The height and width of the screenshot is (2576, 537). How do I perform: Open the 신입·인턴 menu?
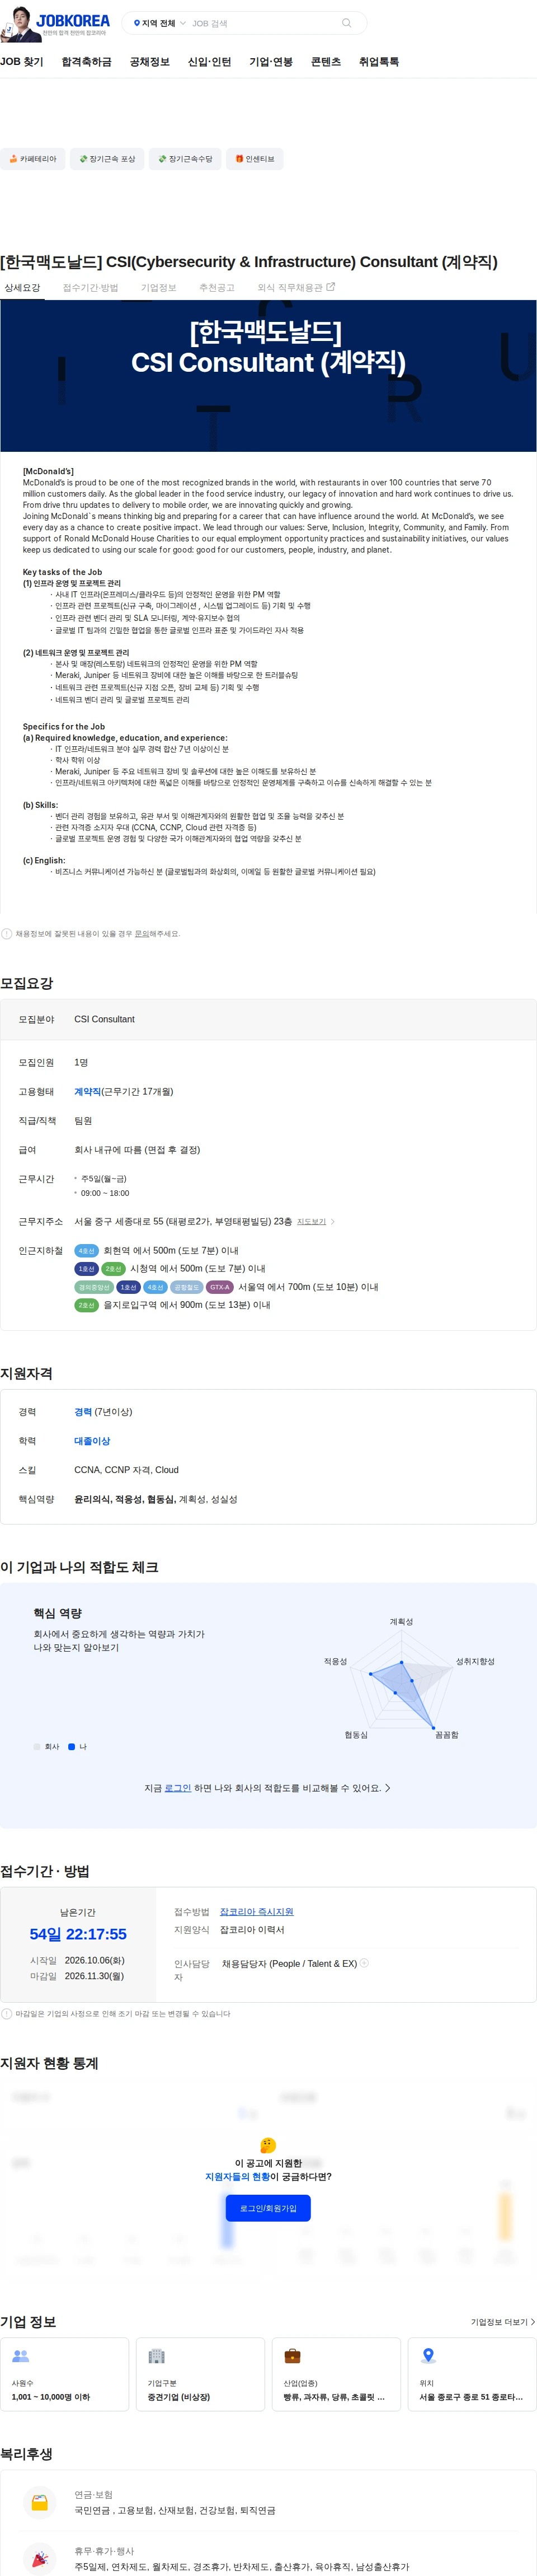(x=209, y=62)
